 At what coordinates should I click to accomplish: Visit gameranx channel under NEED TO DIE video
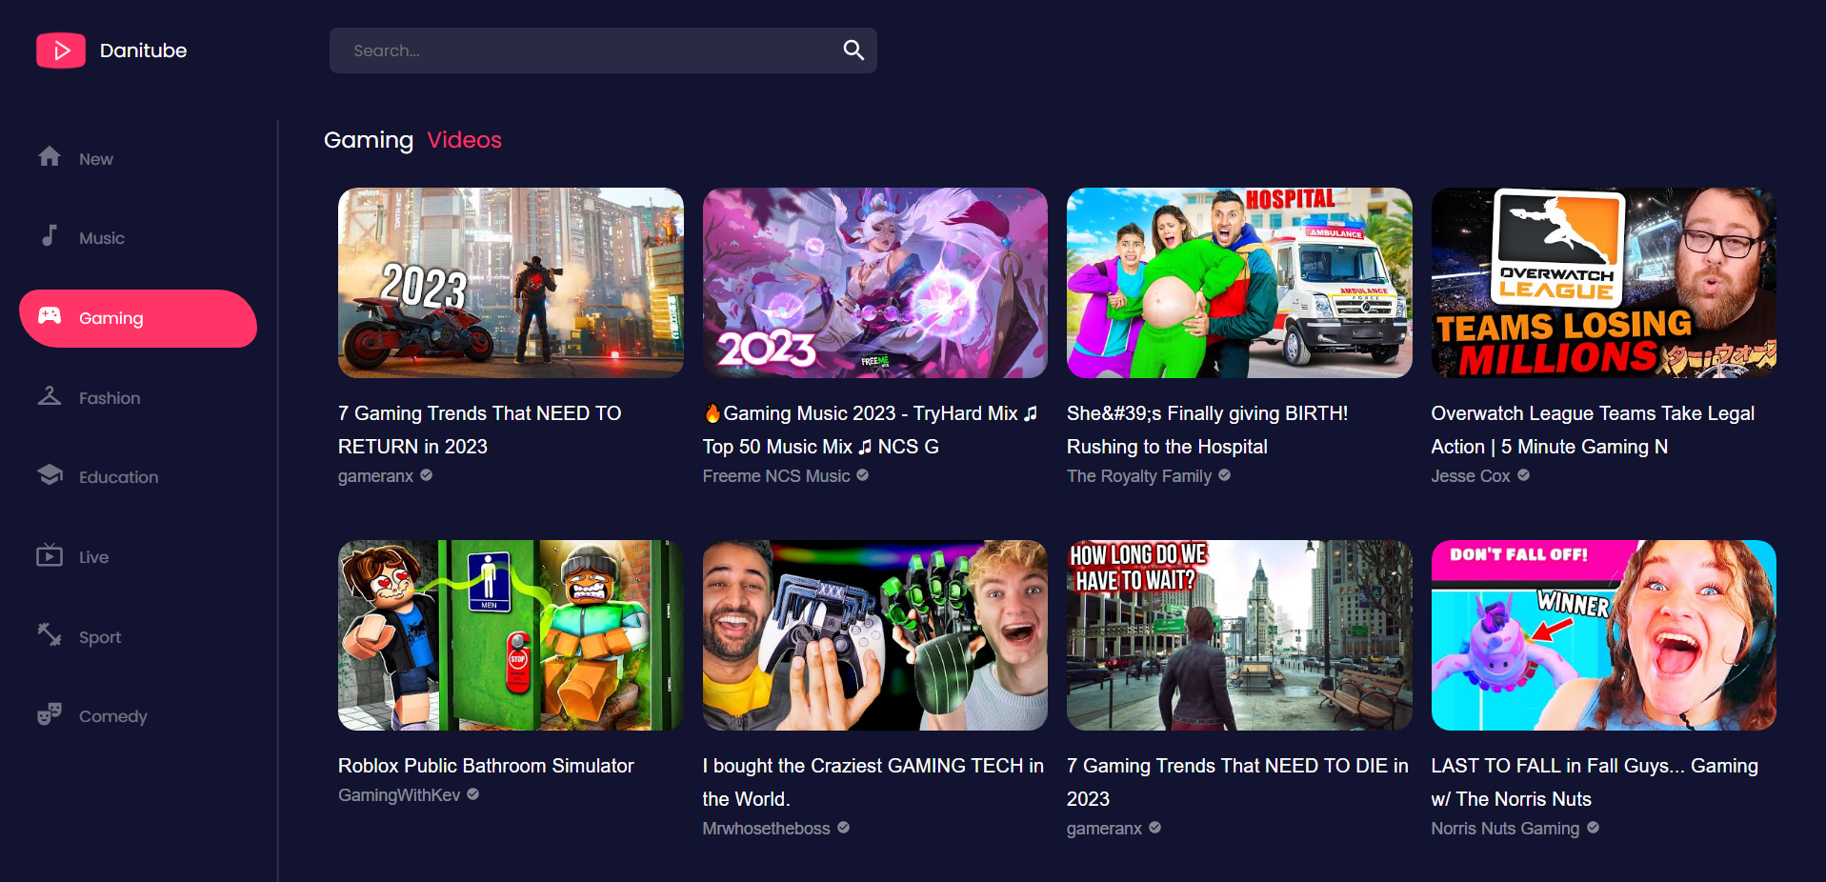(x=1104, y=829)
